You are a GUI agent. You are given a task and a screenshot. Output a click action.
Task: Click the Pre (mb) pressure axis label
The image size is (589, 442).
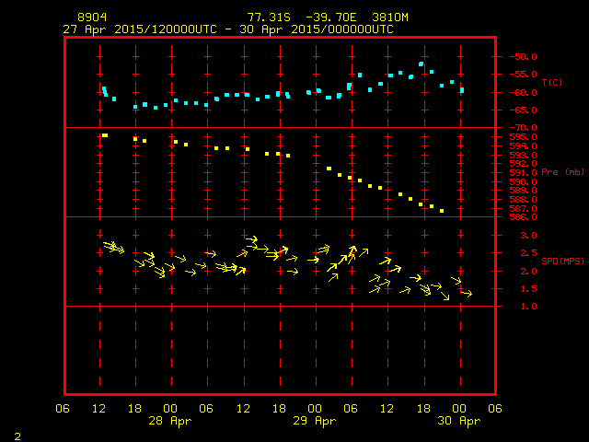[x=562, y=172]
